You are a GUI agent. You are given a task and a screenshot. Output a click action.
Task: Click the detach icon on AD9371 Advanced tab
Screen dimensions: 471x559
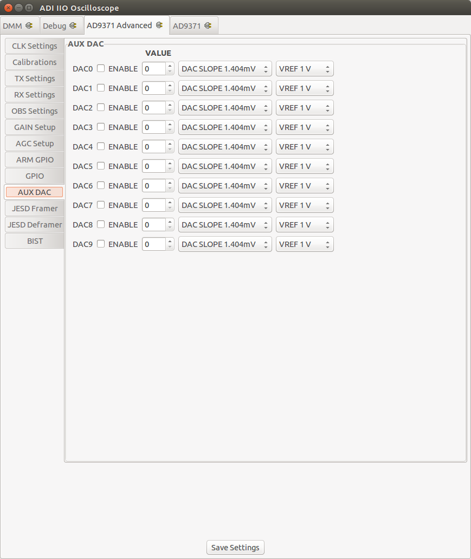point(158,25)
